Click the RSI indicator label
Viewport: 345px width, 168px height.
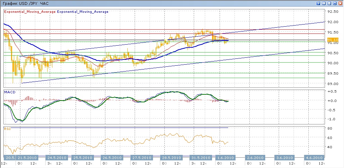(x=7, y=129)
